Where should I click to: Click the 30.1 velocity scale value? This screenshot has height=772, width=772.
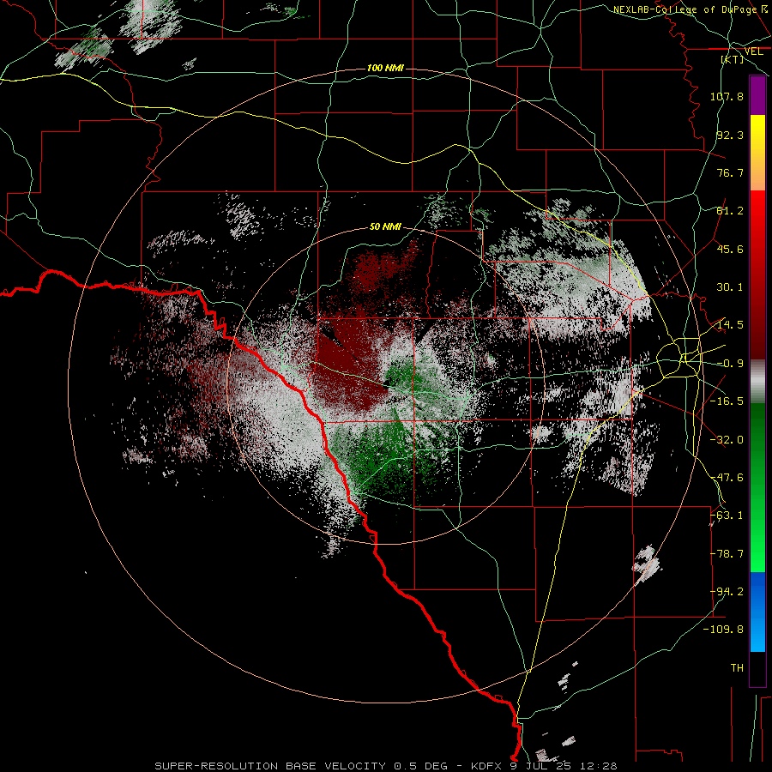[730, 287]
